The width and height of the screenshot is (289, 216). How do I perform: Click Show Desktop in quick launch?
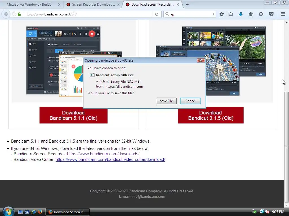point(20,212)
